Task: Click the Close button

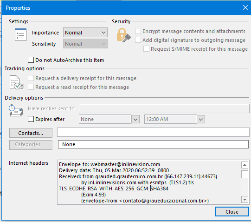Action: click(x=232, y=212)
